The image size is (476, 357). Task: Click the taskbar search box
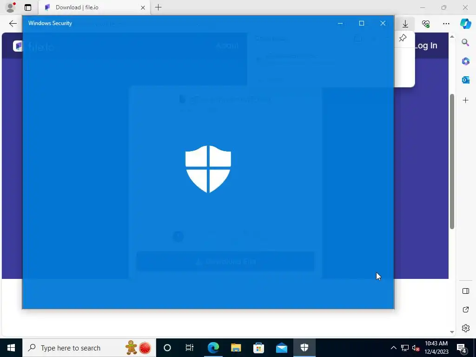point(89,348)
